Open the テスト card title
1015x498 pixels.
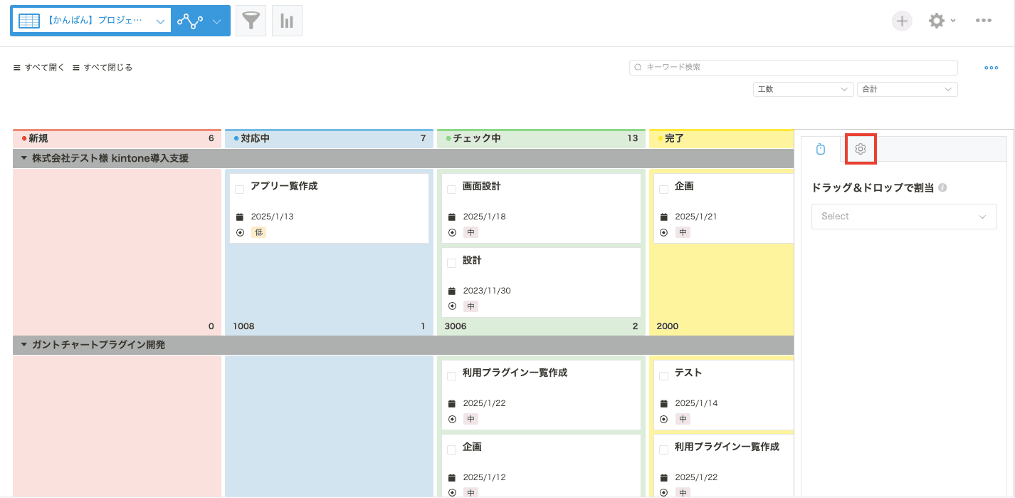[688, 373]
